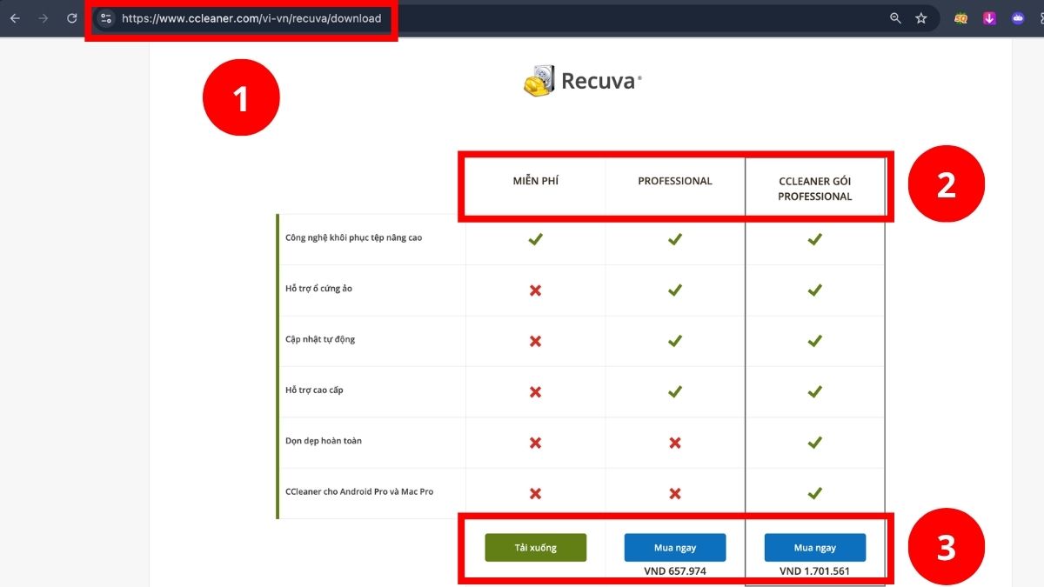Click Professional checkmark for Cập nhật tự động

click(675, 341)
